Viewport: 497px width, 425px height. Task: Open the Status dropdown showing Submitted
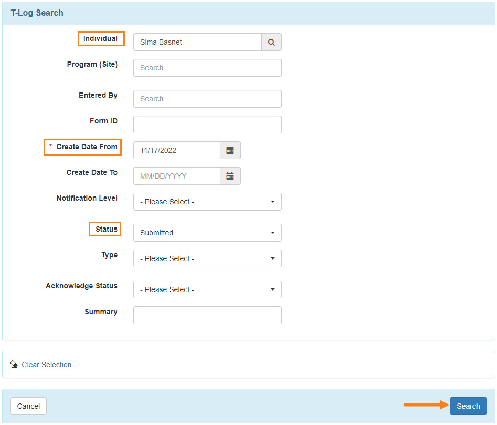(x=207, y=233)
